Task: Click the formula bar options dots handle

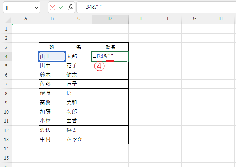Action: [x=44, y=7]
